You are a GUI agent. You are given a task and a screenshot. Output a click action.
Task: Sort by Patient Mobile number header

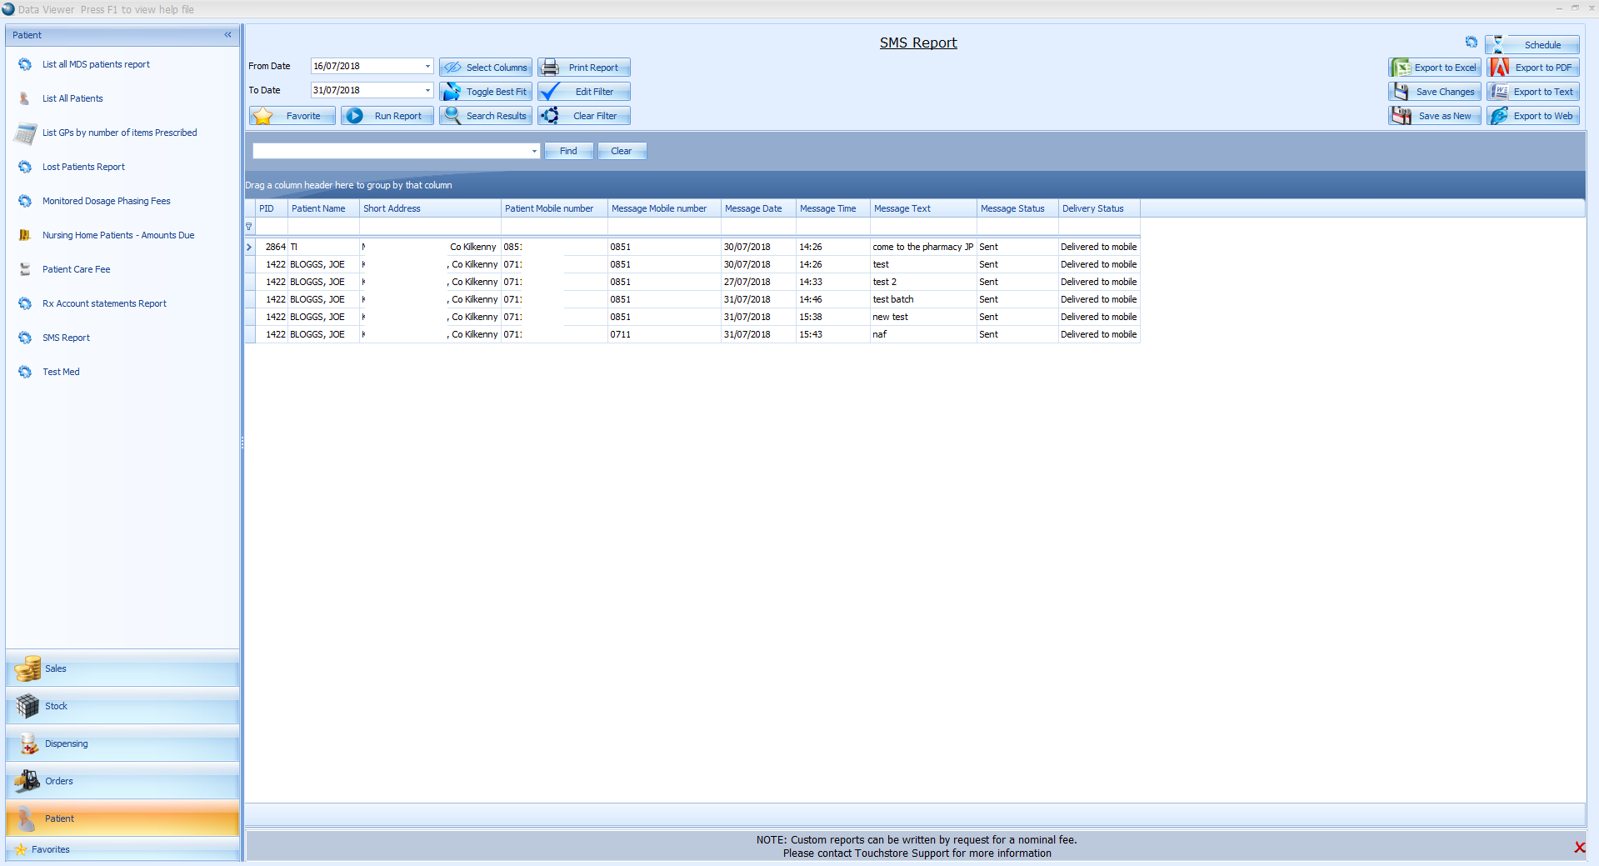pyautogui.click(x=554, y=208)
